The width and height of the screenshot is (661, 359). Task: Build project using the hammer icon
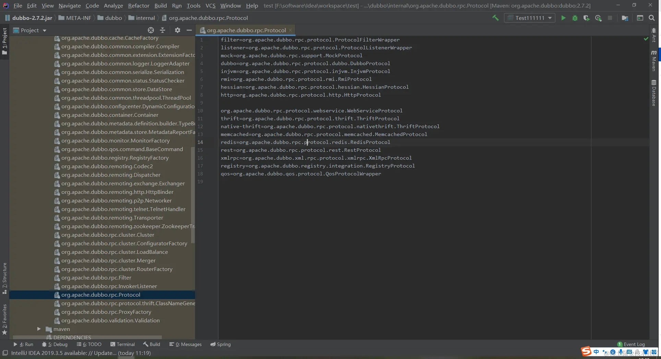pyautogui.click(x=495, y=18)
